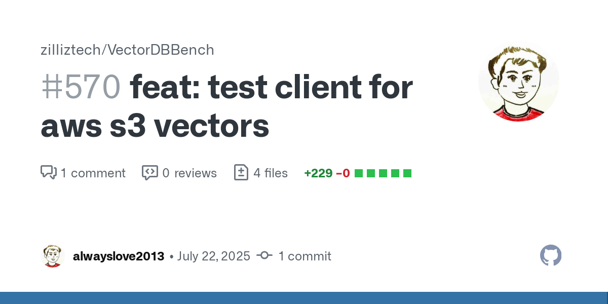The height and width of the screenshot is (304, 608).
Task: View the 4 files count
Action: coord(271,173)
